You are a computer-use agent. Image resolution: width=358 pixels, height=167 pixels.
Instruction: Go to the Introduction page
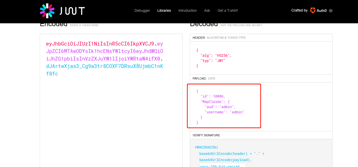pyautogui.click(x=187, y=11)
